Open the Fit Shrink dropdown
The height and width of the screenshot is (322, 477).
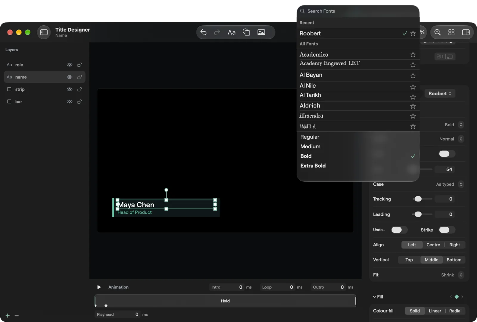(452, 275)
